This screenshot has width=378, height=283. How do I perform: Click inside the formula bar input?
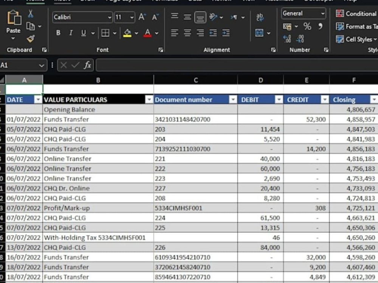coord(237,65)
